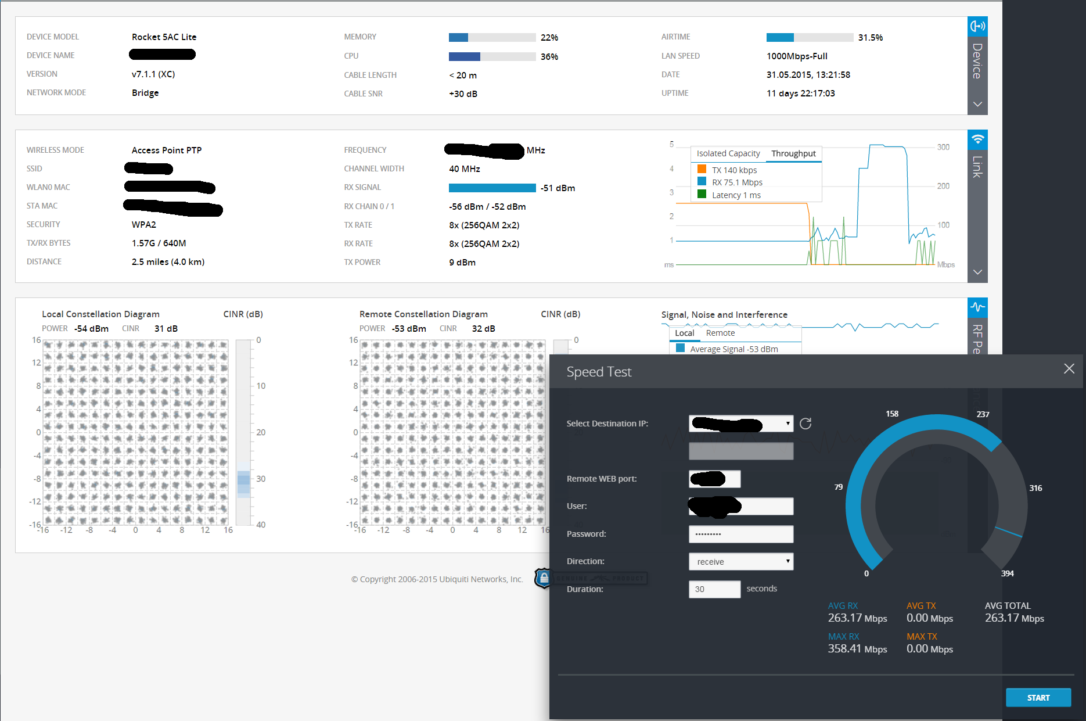Click the version value 'v7.1.1 (XC)'
1086x721 pixels.
[x=153, y=74]
